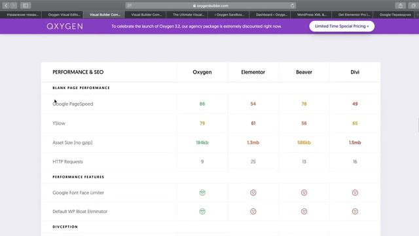The image size is (419, 236).
Task: Click the Divi column header
Action: [x=355, y=72]
